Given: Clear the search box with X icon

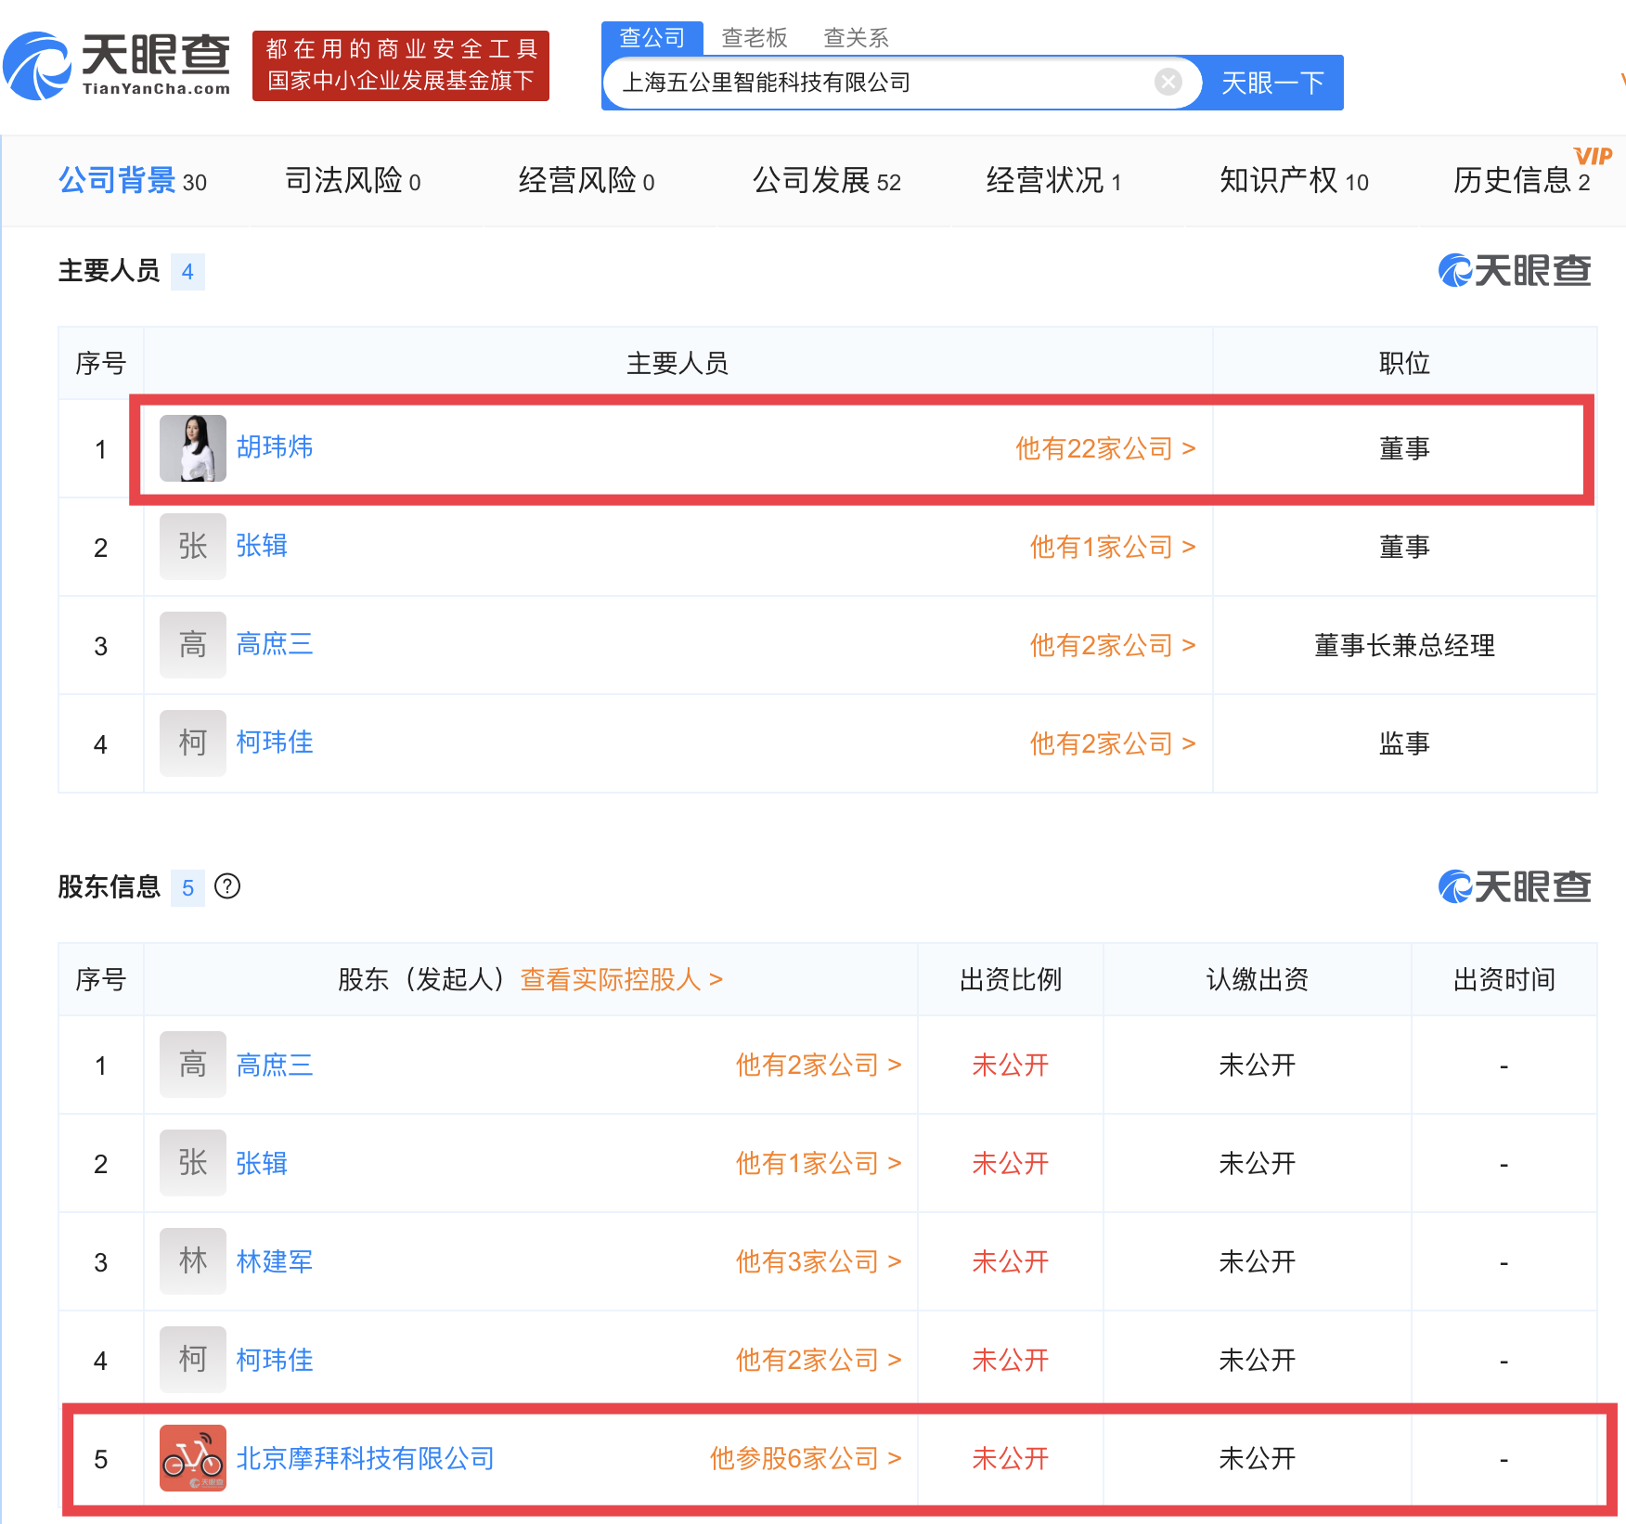Looking at the screenshot, I should 1168,83.
